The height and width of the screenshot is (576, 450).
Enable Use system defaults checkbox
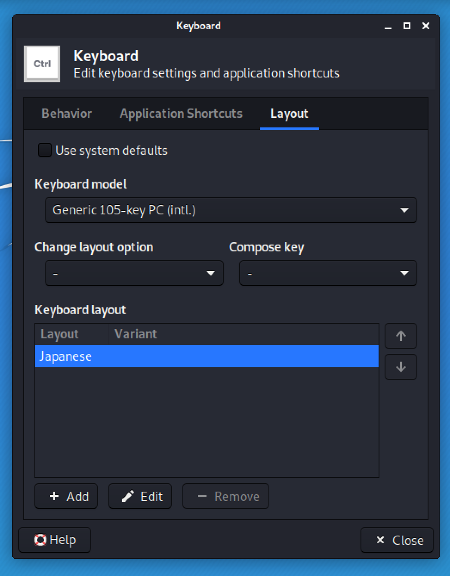[45, 150]
